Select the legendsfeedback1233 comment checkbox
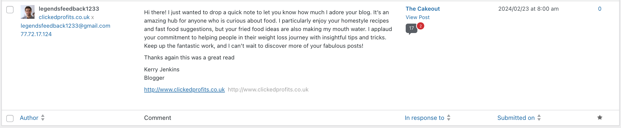Screen dimensions: 621x128 [10, 10]
